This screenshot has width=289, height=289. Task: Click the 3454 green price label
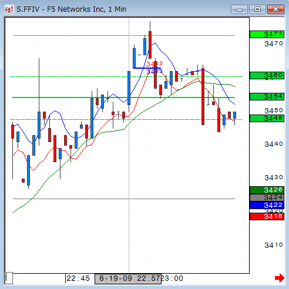267,97
